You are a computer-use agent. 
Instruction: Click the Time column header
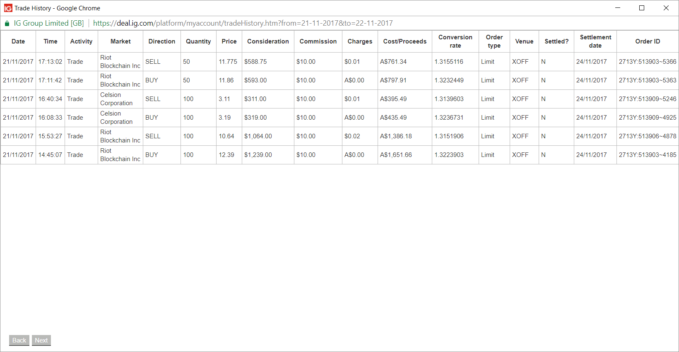coord(51,41)
